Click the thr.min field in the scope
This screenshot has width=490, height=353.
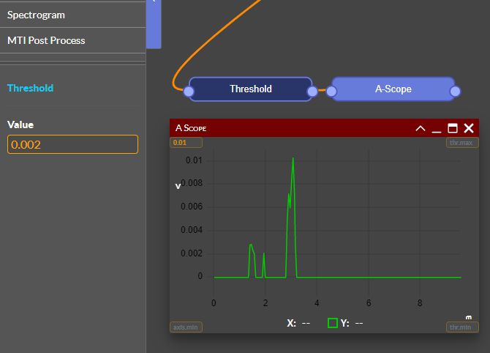(461, 327)
